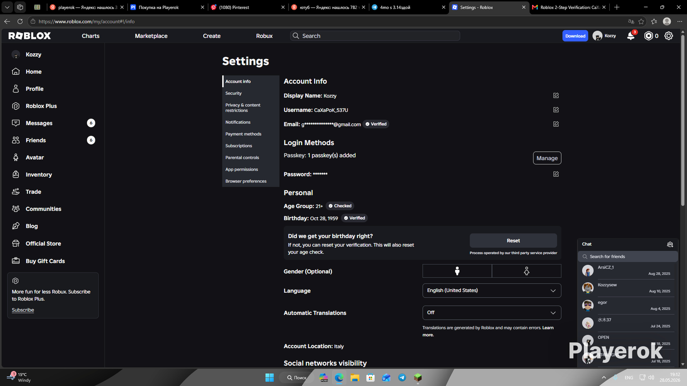The image size is (687, 386).
Task: Open the Charts page
Action: [x=91, y=36]
